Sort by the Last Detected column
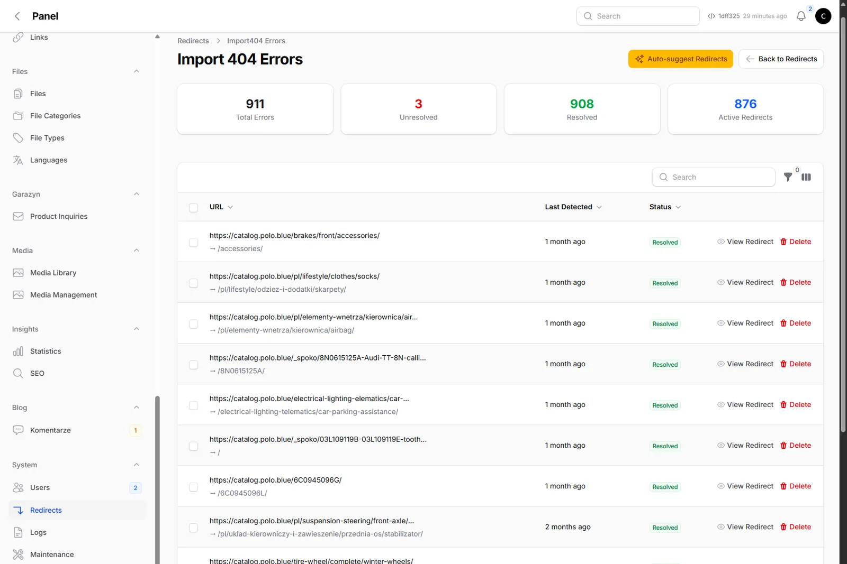847x564 pixels. pos(573,207)
